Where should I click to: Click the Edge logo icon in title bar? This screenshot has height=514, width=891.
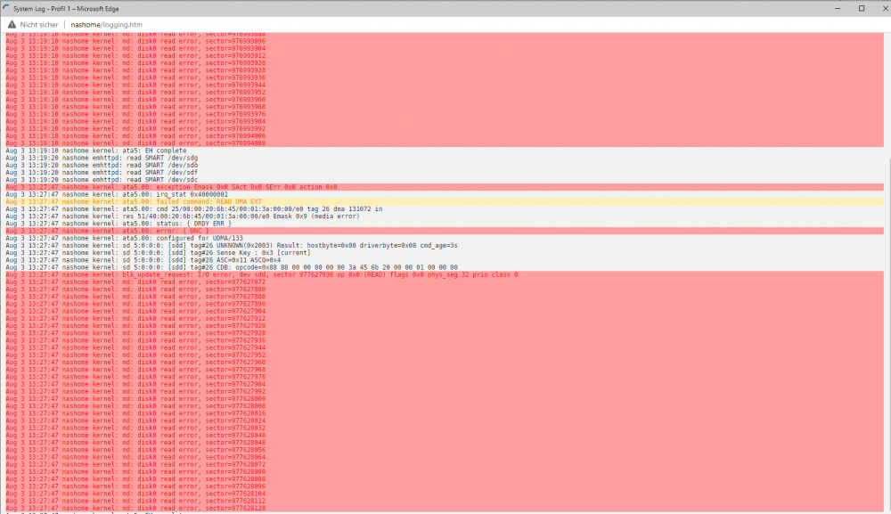[6, 9]
